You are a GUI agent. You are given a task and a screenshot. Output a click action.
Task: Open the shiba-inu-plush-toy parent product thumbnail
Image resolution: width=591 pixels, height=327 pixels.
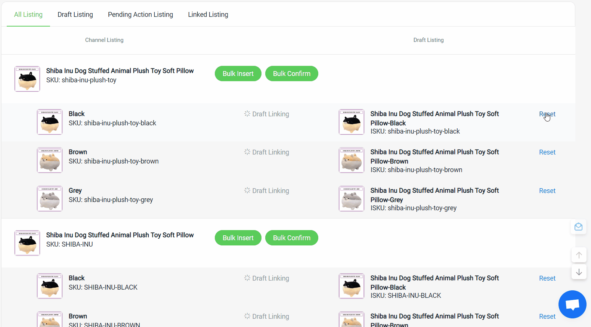tap(27, 79)
